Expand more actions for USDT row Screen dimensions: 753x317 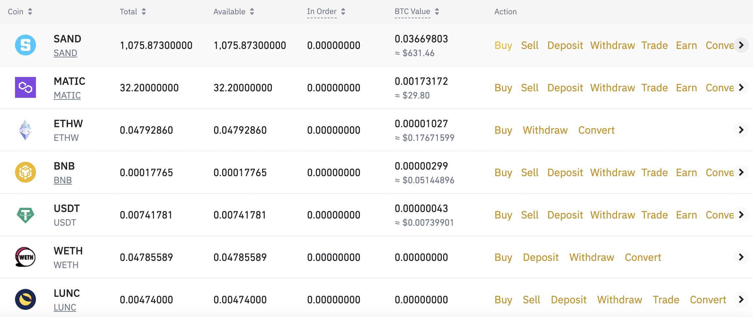[x=741, y=215]
